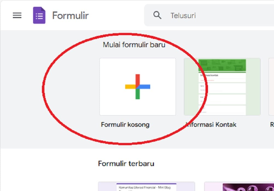The width and height of the screenshot is (274, 191).
Task: Click the Formulir kosong label
Action: pos(125,125)
